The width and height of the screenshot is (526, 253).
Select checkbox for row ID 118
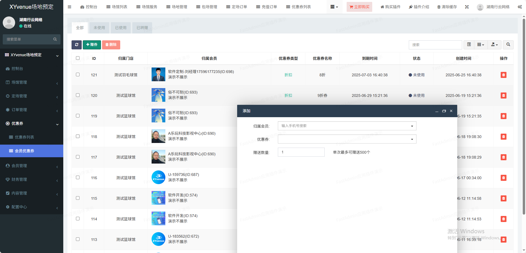[78, 136]
